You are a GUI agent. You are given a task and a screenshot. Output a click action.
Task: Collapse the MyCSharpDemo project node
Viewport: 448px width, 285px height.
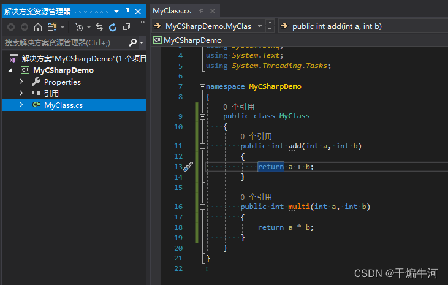10,70
